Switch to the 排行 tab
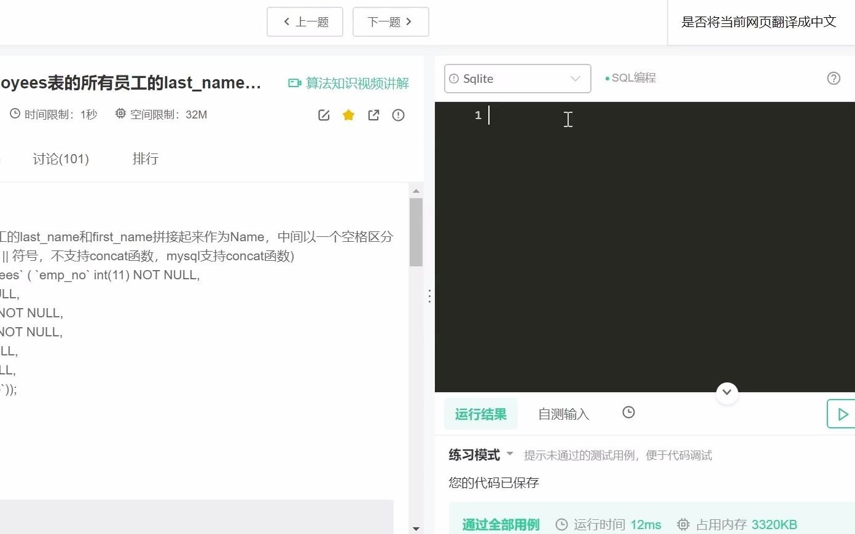Viewport: 855px width, 534px height. (x=146, y=159)
